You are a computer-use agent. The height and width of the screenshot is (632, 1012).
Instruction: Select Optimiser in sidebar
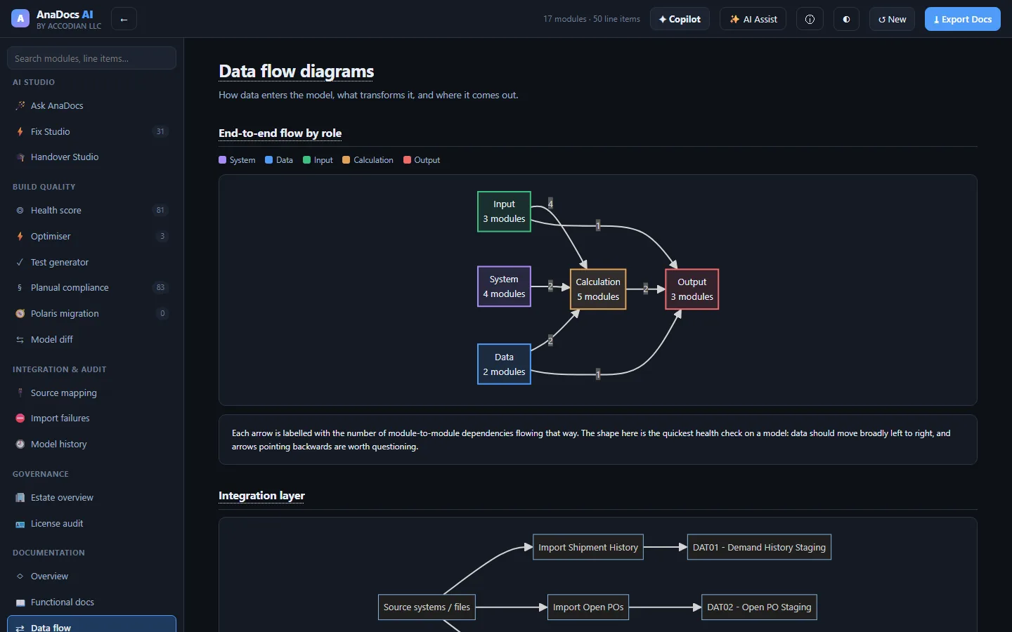coord(91,237)
